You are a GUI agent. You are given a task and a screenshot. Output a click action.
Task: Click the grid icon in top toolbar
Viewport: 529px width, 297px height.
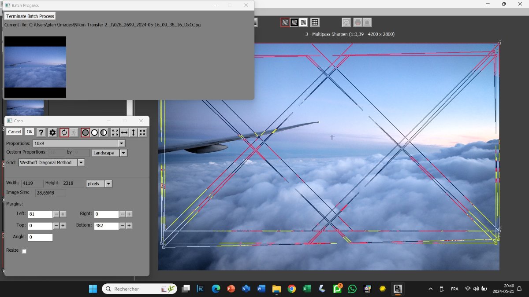coord(315,22)
